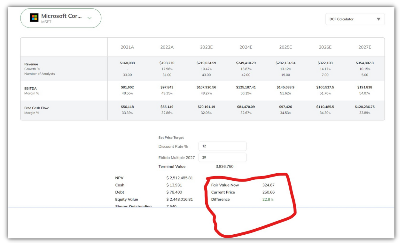
Task: Click revenue value $354,807.8
Action: pos(365,63)
